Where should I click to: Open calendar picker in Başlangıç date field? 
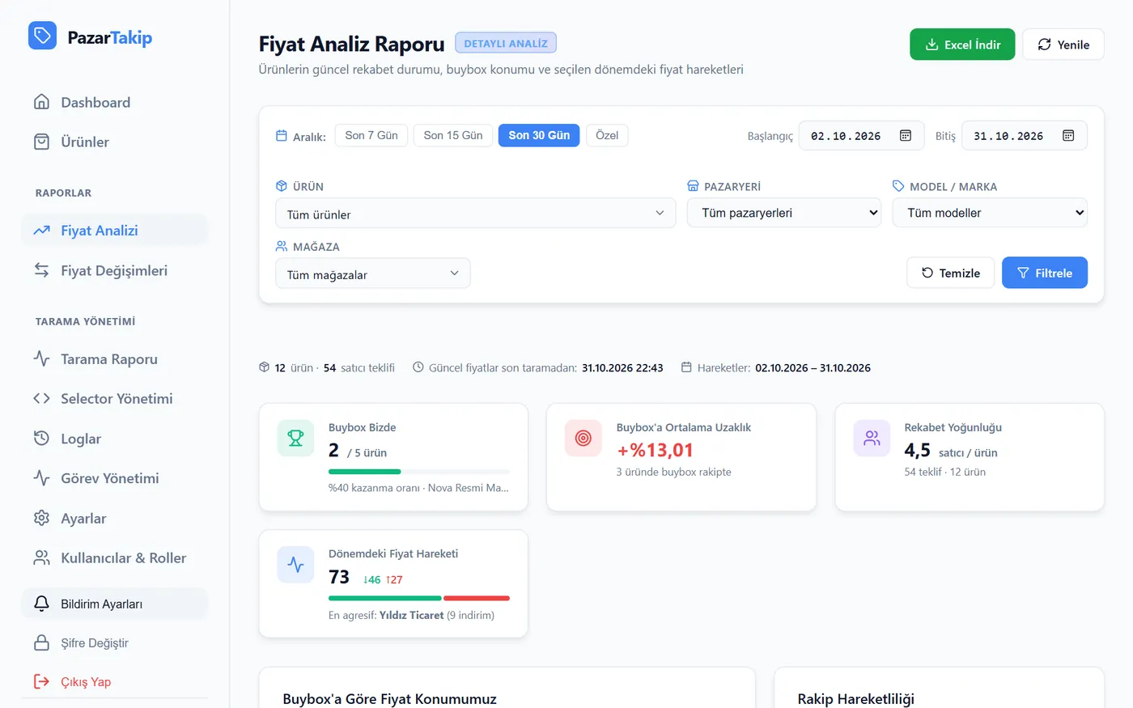[x=906, y=136]
